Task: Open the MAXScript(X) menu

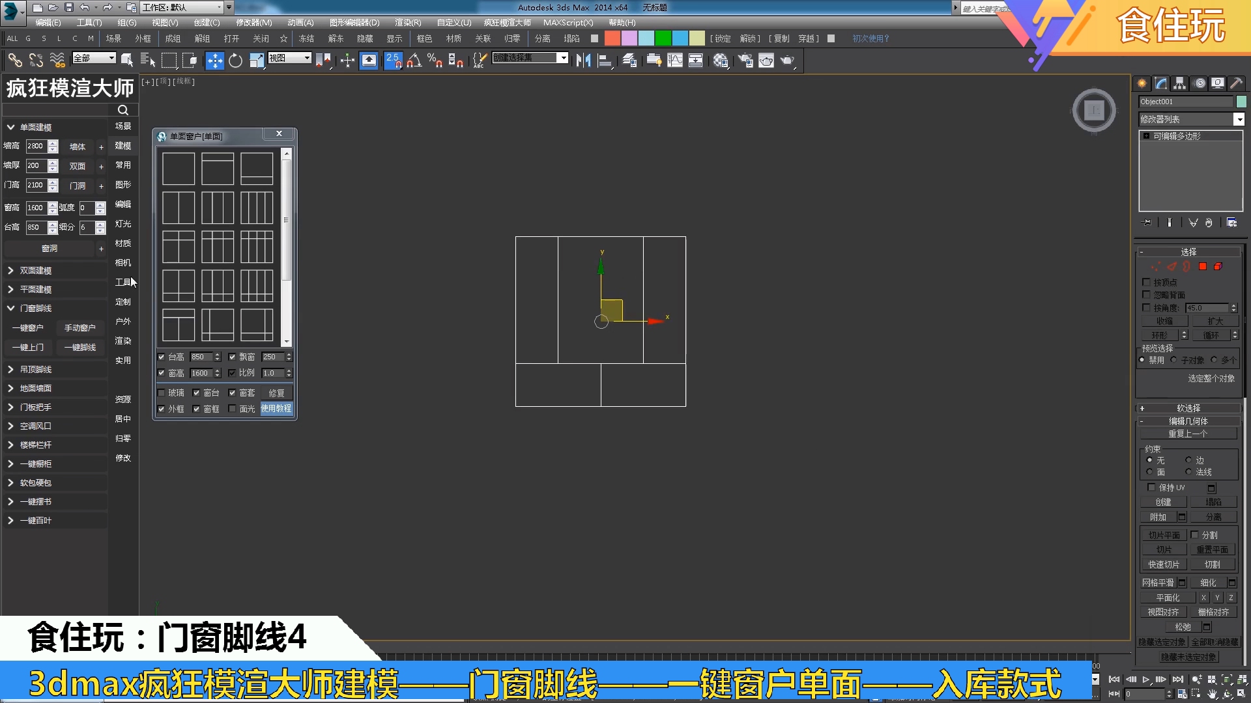Action: (x=568, y=23)
